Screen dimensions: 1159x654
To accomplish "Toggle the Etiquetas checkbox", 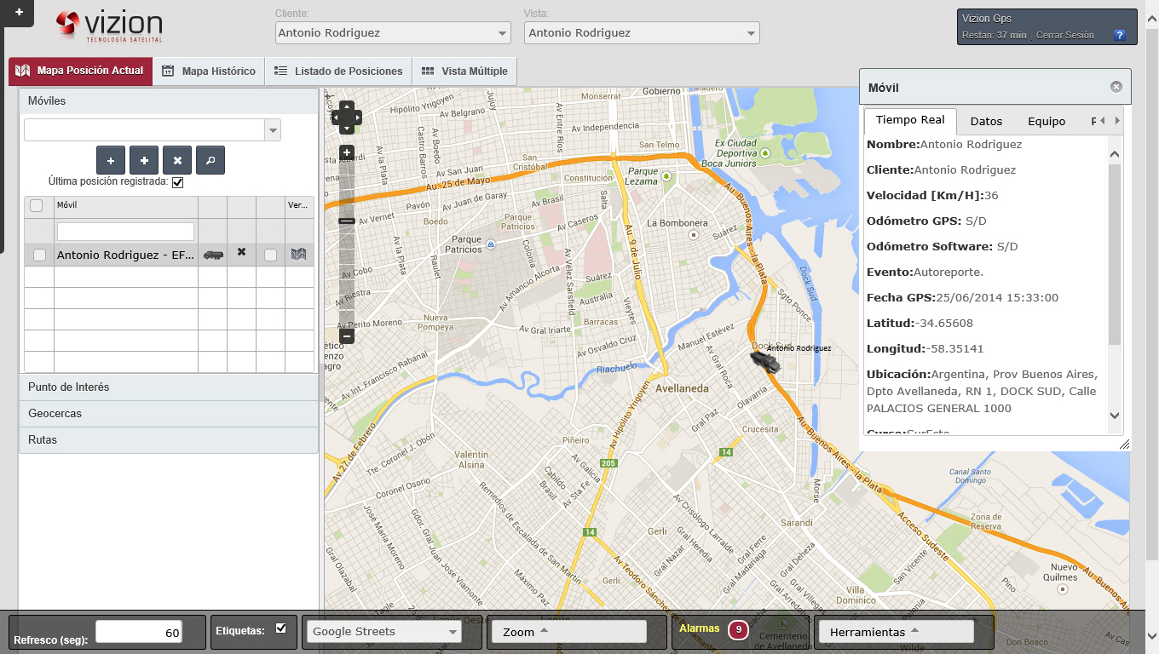I will (281, 629).
